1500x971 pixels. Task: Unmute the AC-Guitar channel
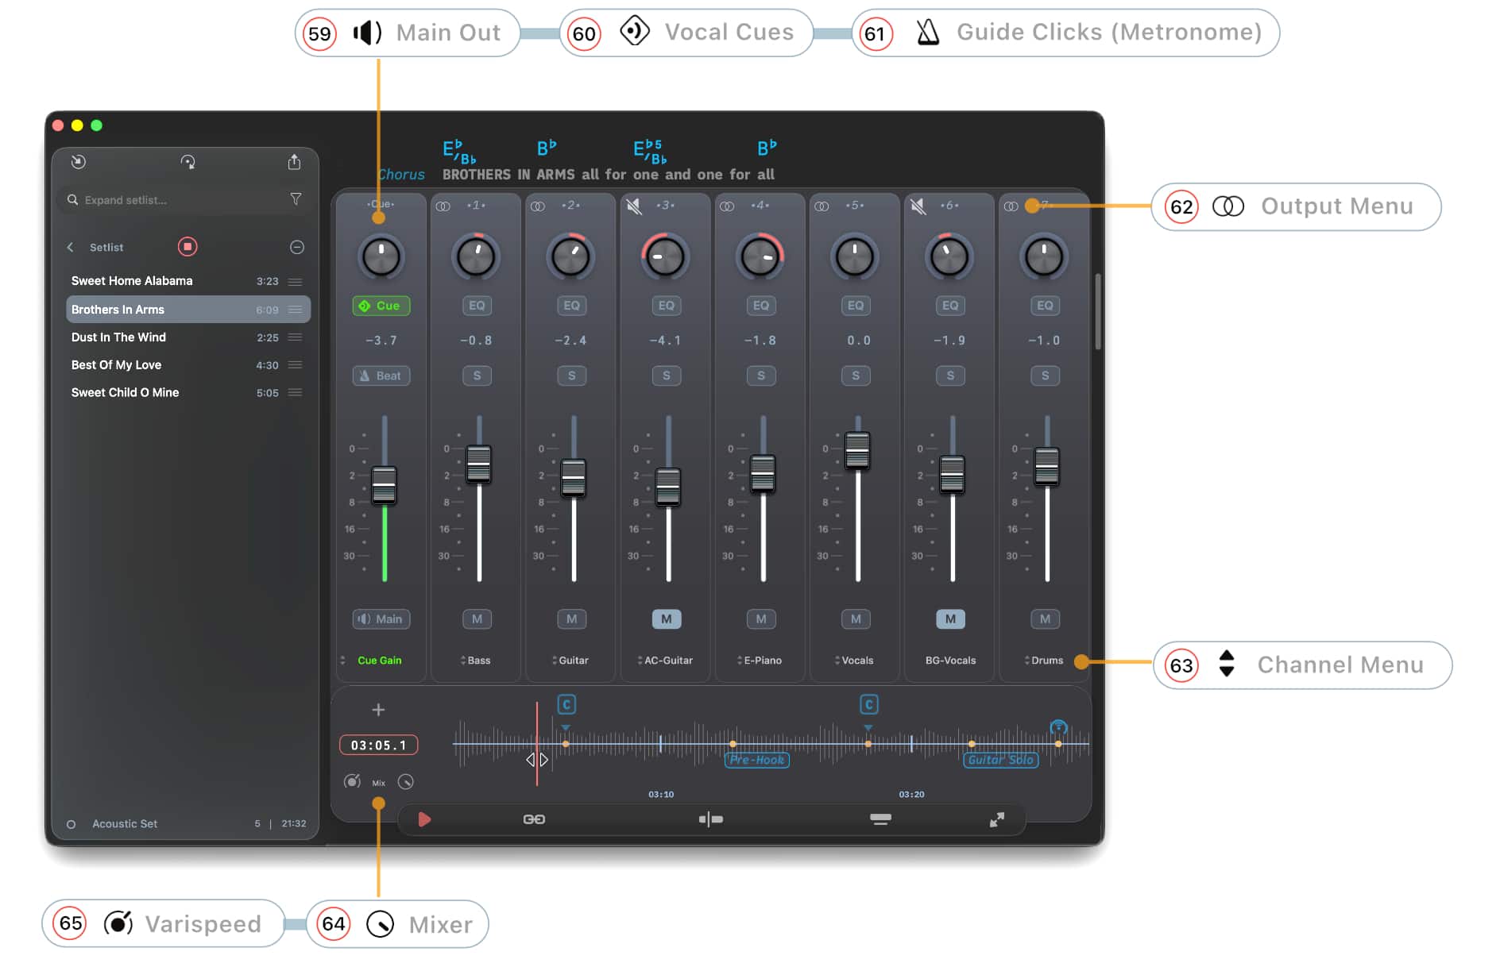click(667, 619)
